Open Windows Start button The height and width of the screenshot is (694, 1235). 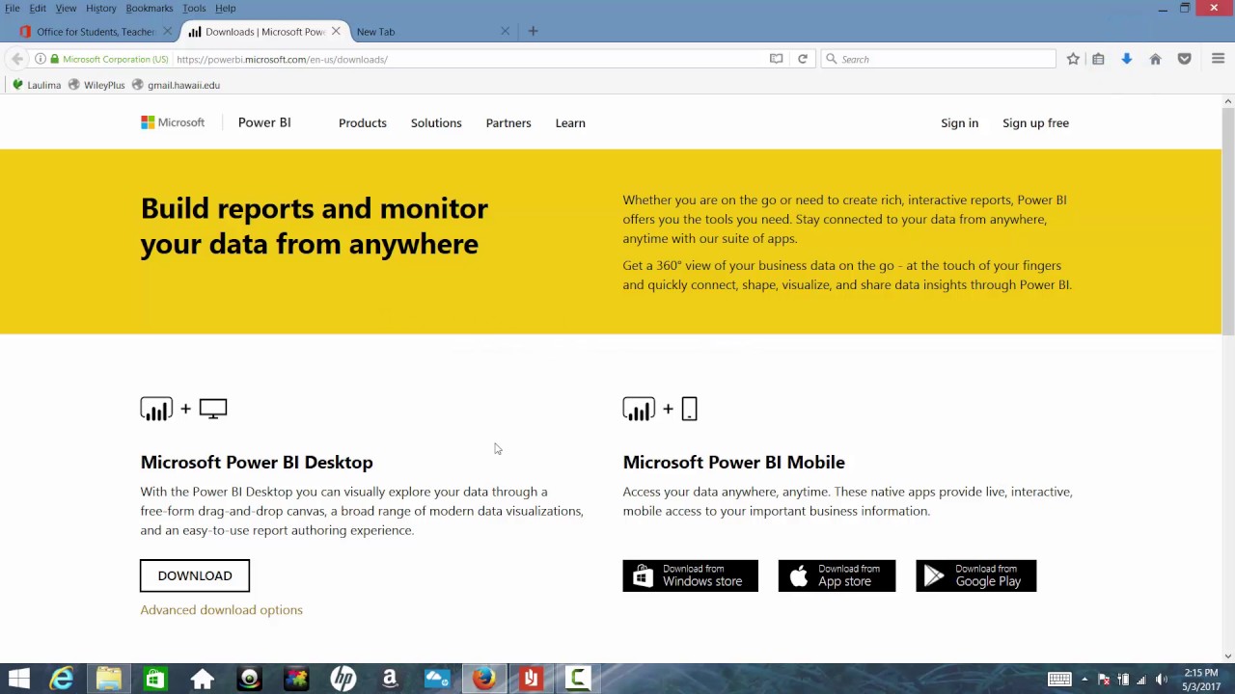(18, 679)
